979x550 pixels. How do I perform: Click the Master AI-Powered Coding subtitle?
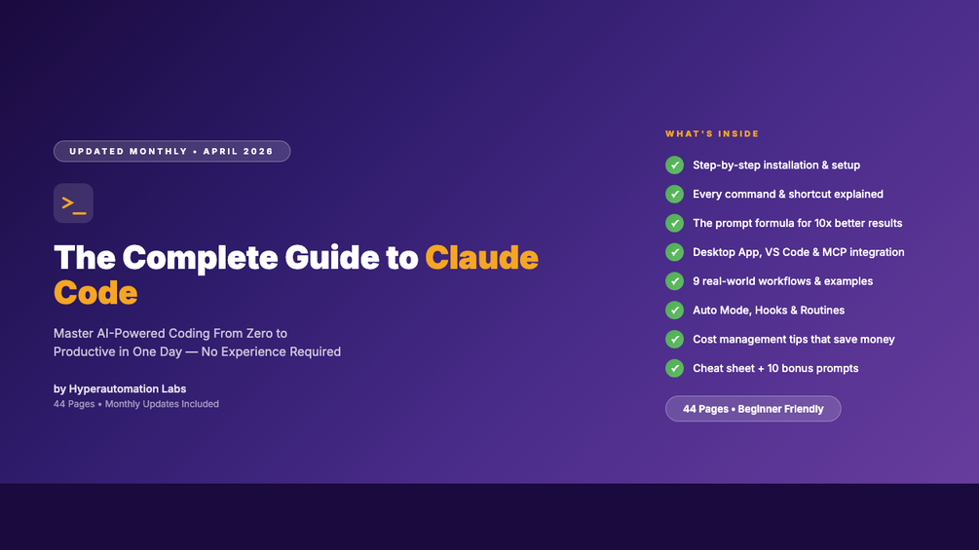[198, 343]
